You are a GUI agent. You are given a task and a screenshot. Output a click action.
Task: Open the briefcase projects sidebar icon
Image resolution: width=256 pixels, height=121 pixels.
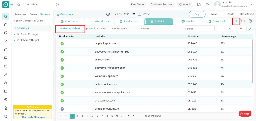[6, 50]
